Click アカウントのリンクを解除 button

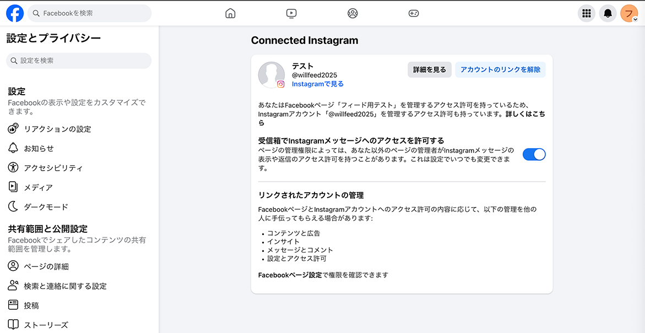(500, 70)
